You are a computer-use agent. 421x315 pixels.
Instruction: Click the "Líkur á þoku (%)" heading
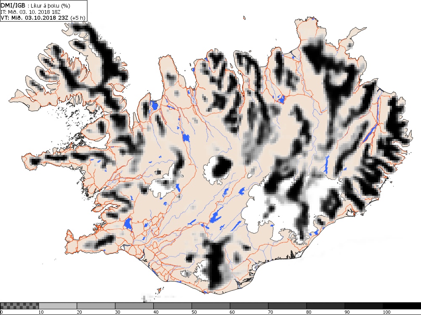[51, 6]
